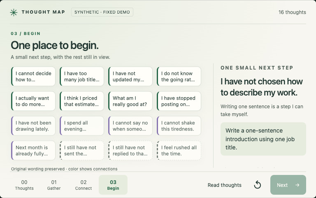
Task: Click the 'ONE SMALL NEXT STEP' label
Action: (x=257, y=68)
